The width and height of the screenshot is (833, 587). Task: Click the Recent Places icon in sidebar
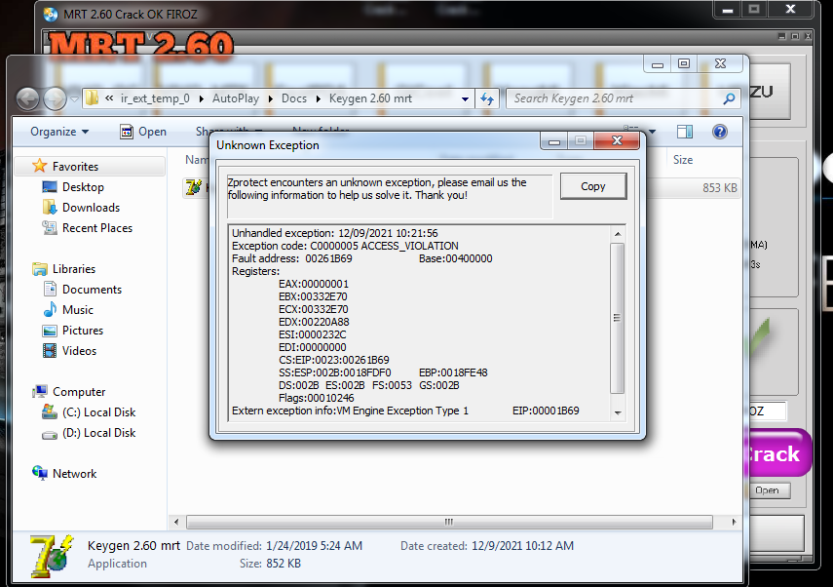50,228
